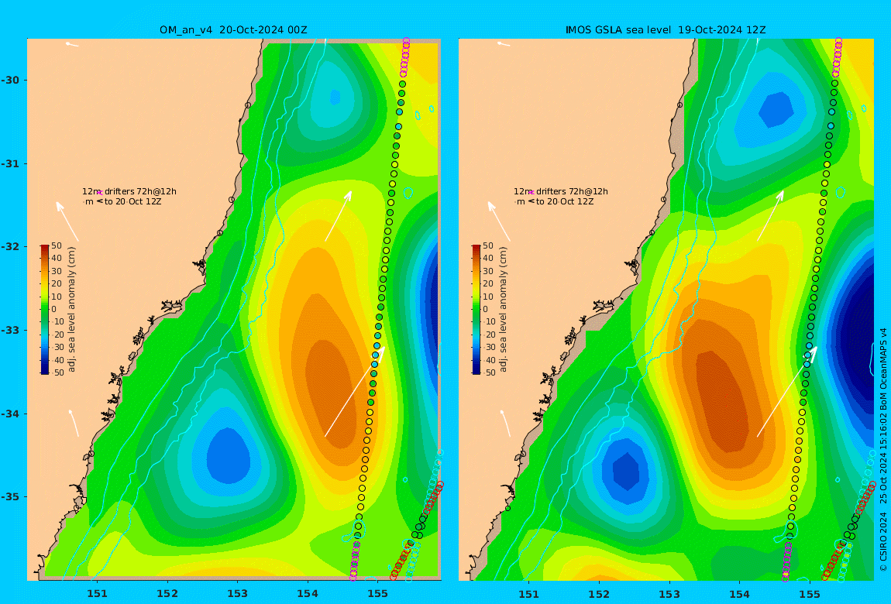The height and width of the screenshot is (604, 891).
Task: Select the -30 latitude label
Action: pos(10,80)
